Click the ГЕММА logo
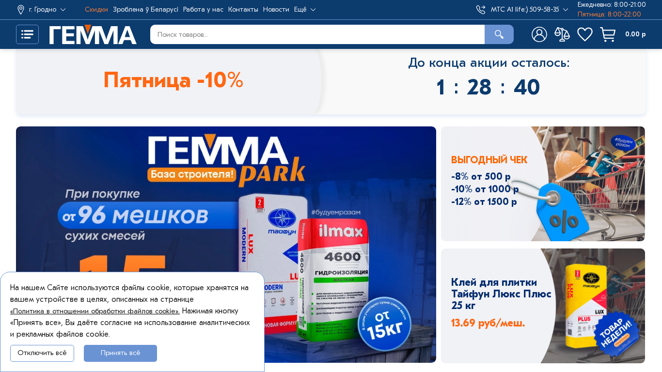Viewport: 662px width, 372px height. tap(93, 34)
